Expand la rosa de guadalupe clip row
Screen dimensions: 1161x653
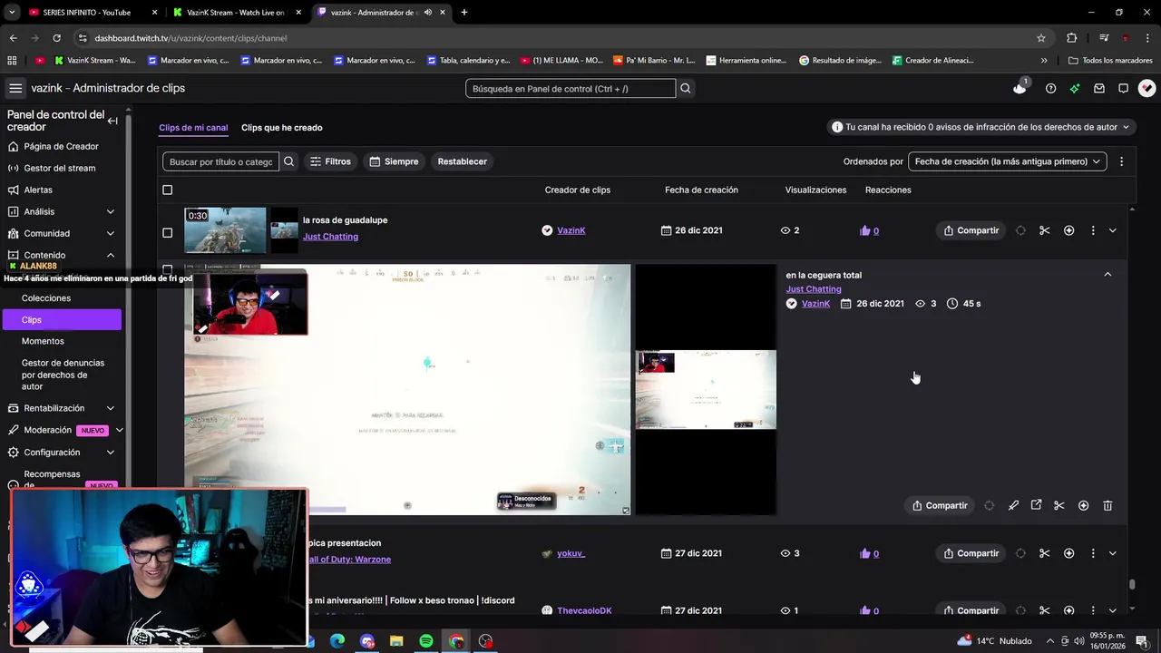pyautogui.click(x=1113, y=230)
